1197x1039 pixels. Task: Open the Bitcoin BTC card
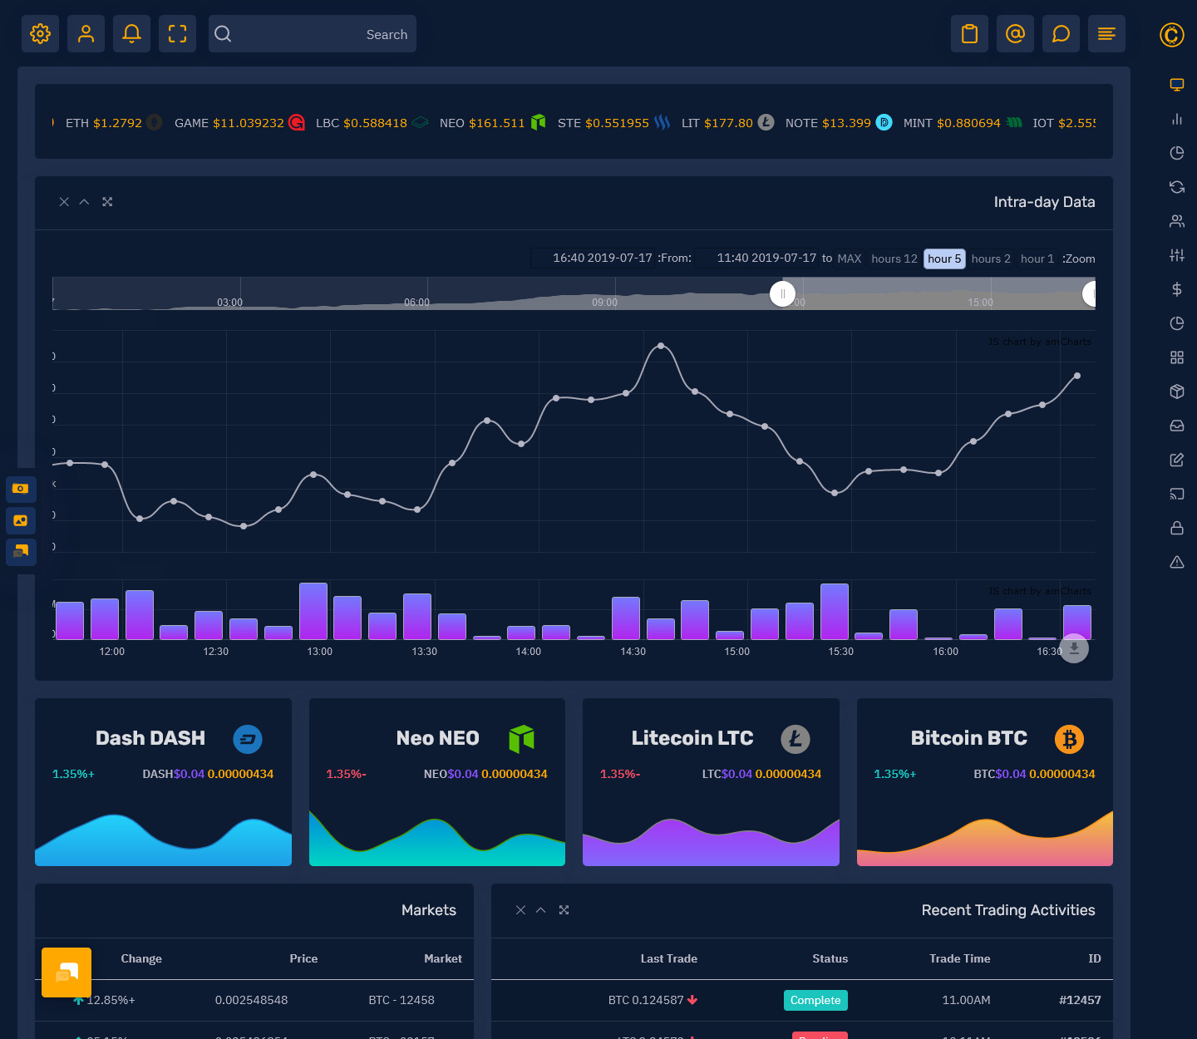click(x=985, y=782)
